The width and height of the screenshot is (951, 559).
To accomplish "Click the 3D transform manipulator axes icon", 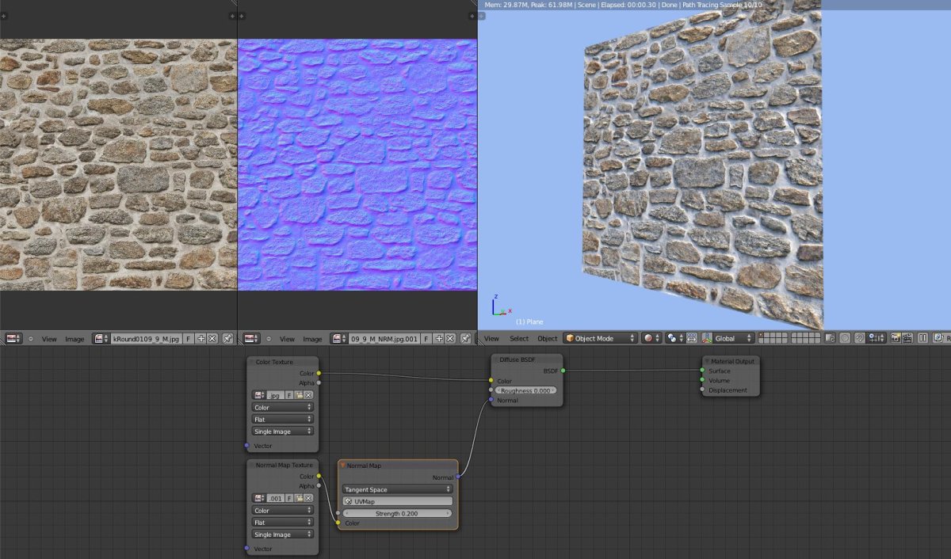I will [x=707, y=338].
